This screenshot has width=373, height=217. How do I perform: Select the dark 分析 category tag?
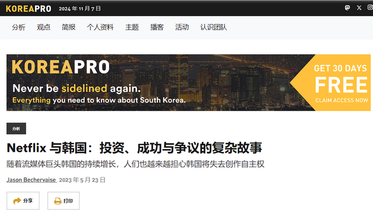click(16, 129)
